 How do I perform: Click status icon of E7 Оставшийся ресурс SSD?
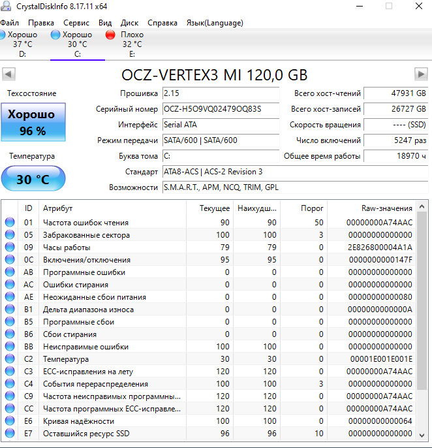point(10,434)
